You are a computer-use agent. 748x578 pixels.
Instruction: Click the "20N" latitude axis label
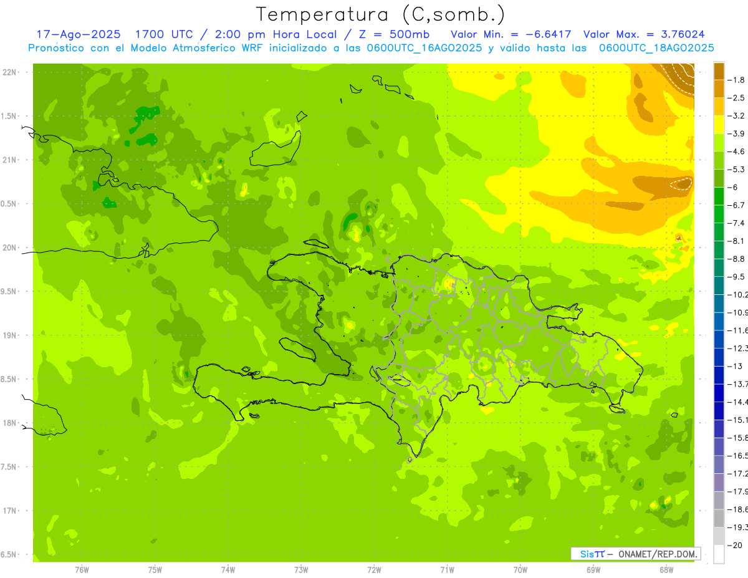point(10,248)
